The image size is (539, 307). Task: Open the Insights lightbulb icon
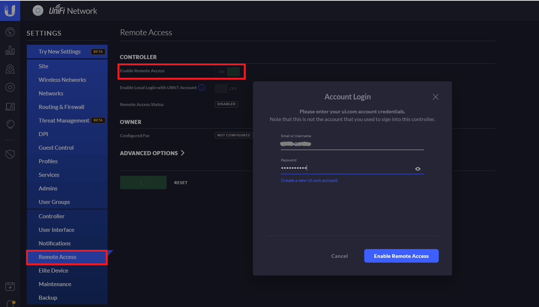pyautogui.click(x=10, y=124)
